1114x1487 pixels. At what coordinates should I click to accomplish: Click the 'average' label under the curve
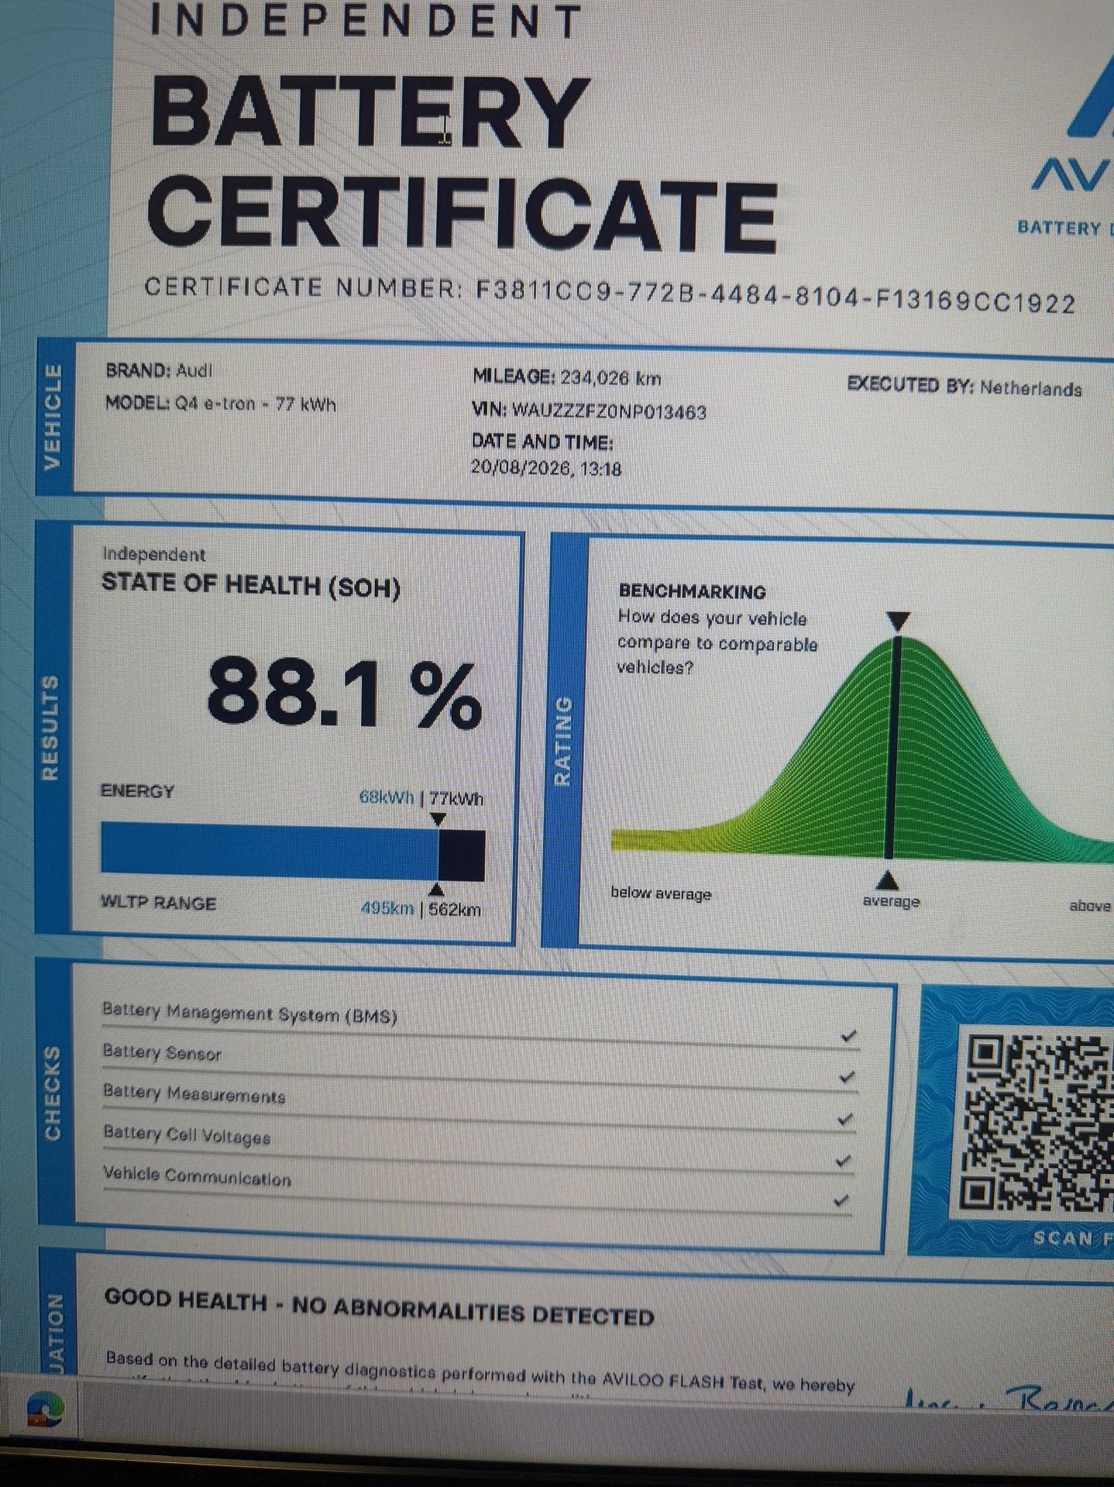(x=891, y=901)
